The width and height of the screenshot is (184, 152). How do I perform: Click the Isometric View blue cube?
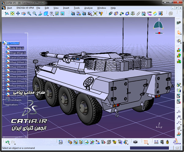pos(46,13)
